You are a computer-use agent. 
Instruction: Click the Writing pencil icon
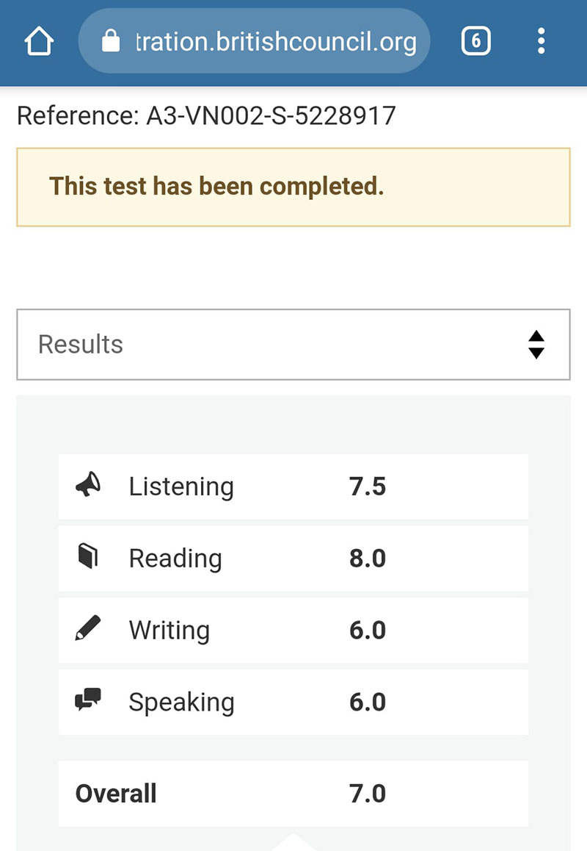(88, 629)
